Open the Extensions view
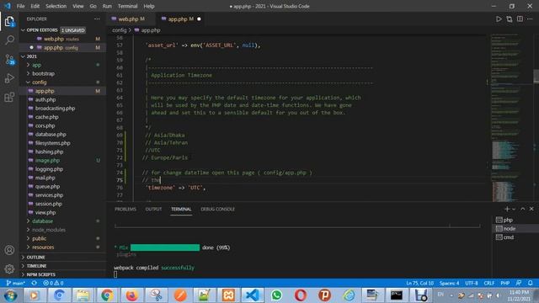Screen dimensions: 539x303 (9, 98)
